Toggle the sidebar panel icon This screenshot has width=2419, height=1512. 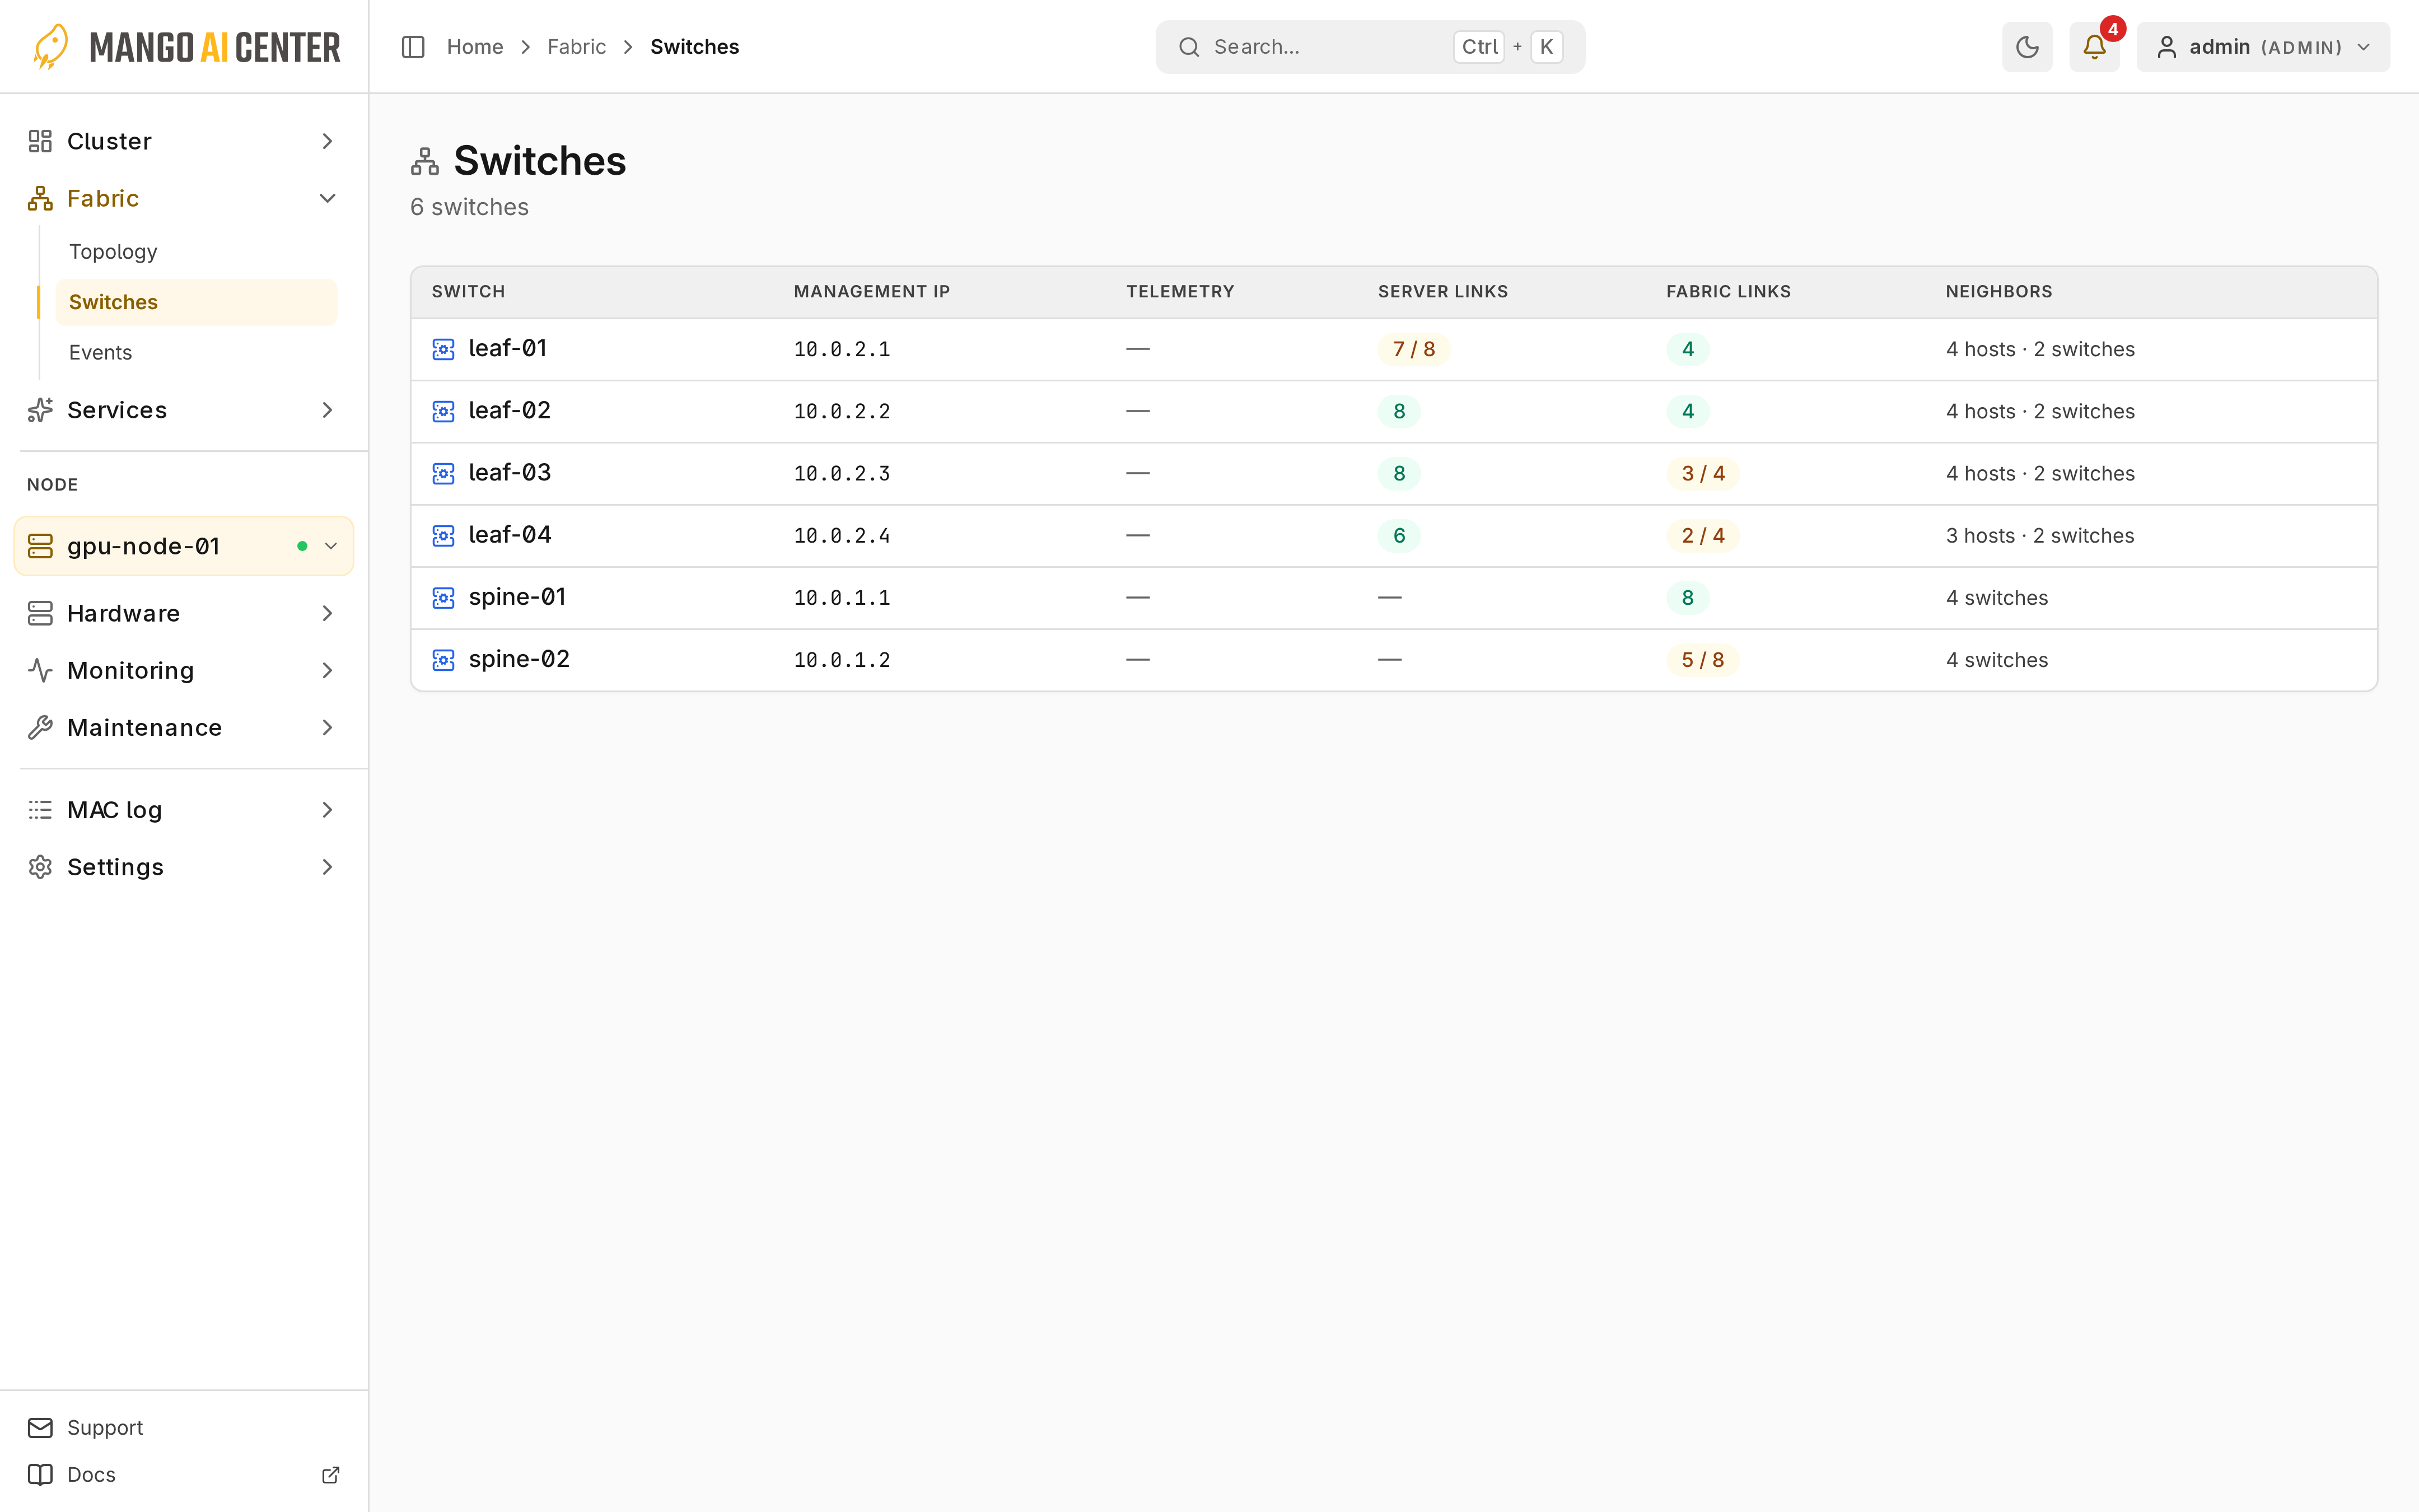coord(413,47)
